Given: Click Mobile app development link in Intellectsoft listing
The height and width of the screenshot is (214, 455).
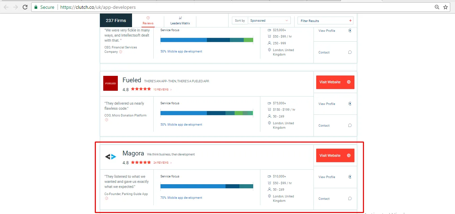Looking at the screenshot, I should pyautogui.click(x=181, y=51).
